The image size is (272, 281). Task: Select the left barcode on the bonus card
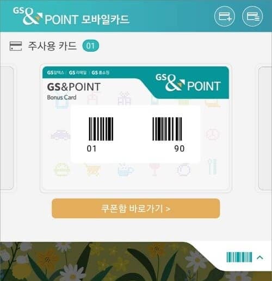pyautogui.click(x=101, y=129)
